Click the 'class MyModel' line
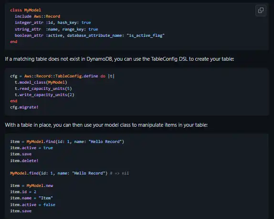 point(25,10)
